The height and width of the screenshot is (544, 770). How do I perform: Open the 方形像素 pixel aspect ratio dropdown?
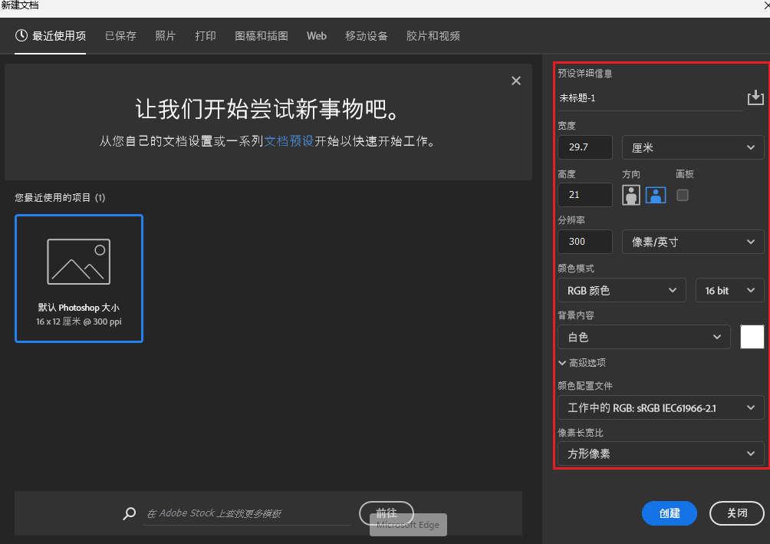[x=661, y=453]
